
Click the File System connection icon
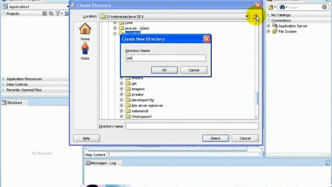[274, 31]
